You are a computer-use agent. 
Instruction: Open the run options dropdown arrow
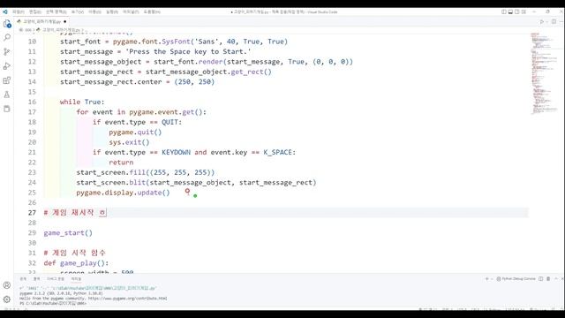tap(546, 21)
